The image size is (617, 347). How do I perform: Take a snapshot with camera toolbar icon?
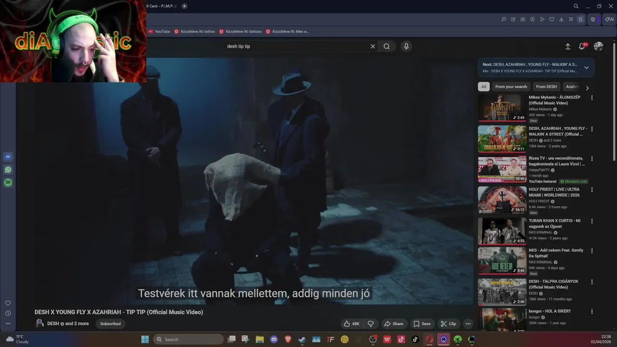[x=523, y=19]
